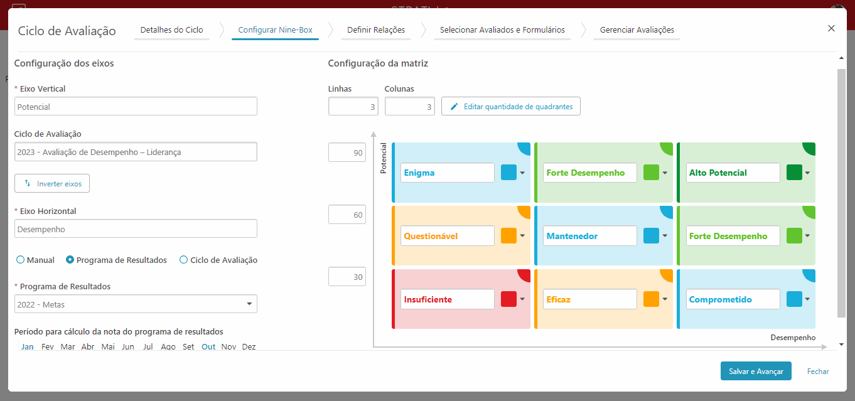Click the Eixo Horizontal Desempenho field

click(x=136, y=228)
